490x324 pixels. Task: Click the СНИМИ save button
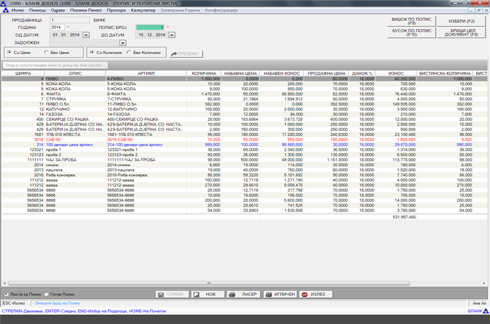coord(173,294)
